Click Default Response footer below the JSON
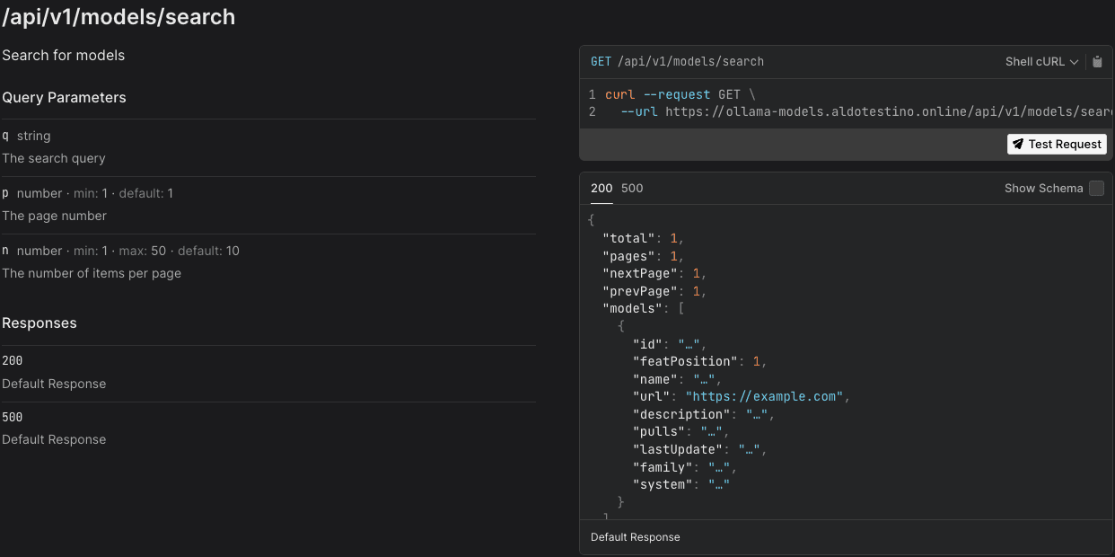Viewport: 1115px width, 557px height. pyautogui.click(x=635, y=537)
